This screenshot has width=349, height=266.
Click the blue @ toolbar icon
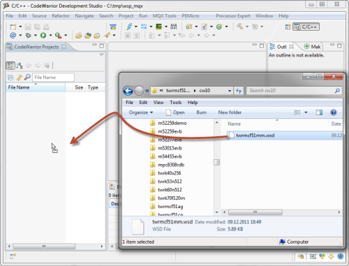(13, 36)
